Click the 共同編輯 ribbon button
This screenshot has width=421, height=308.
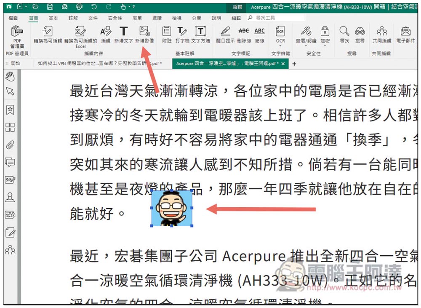(x=381, y=34)
